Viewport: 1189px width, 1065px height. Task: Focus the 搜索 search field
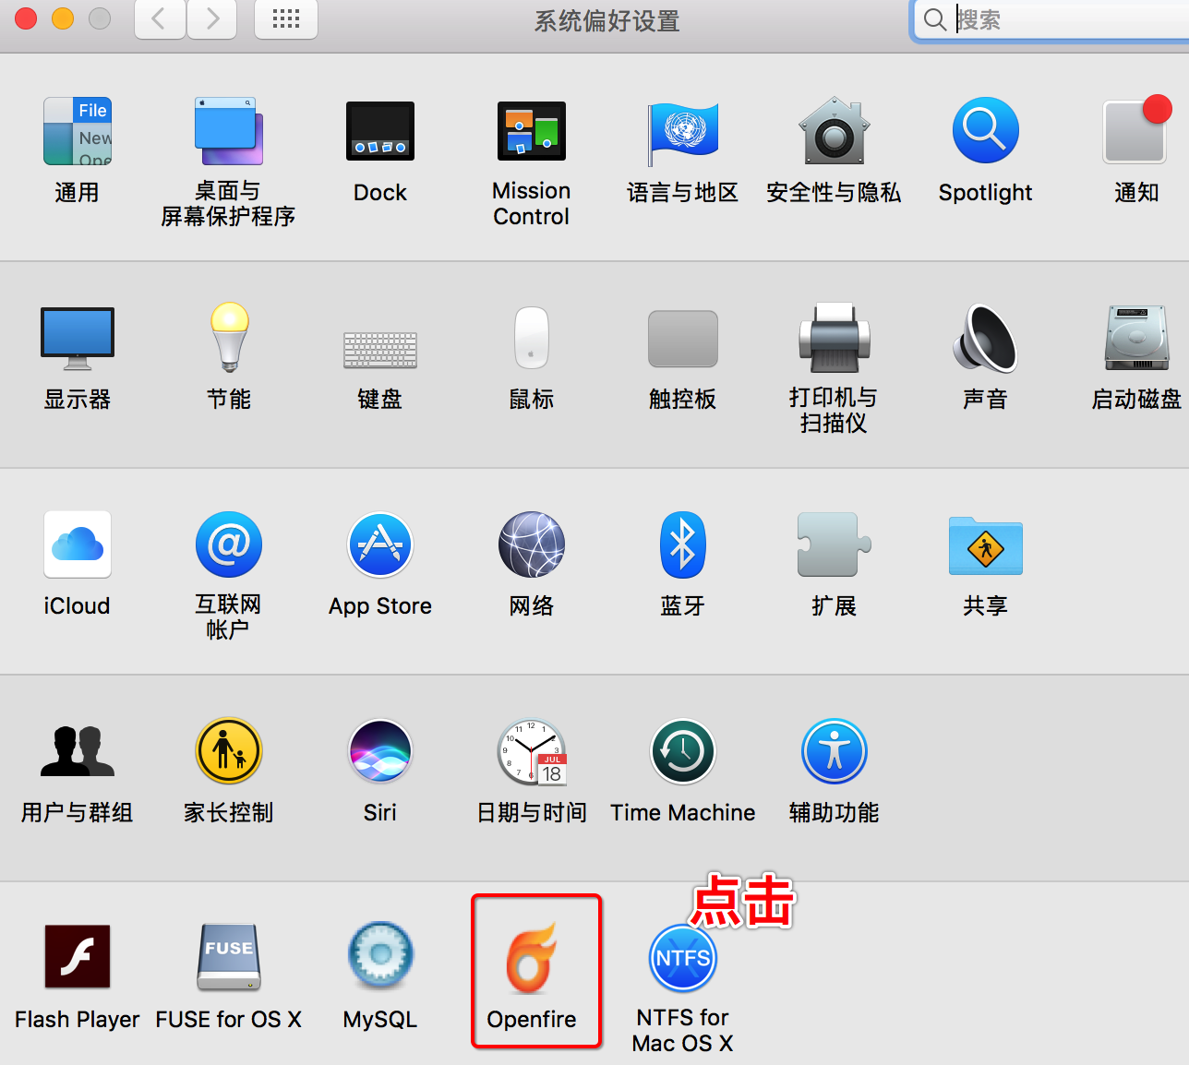[1052, 19]
